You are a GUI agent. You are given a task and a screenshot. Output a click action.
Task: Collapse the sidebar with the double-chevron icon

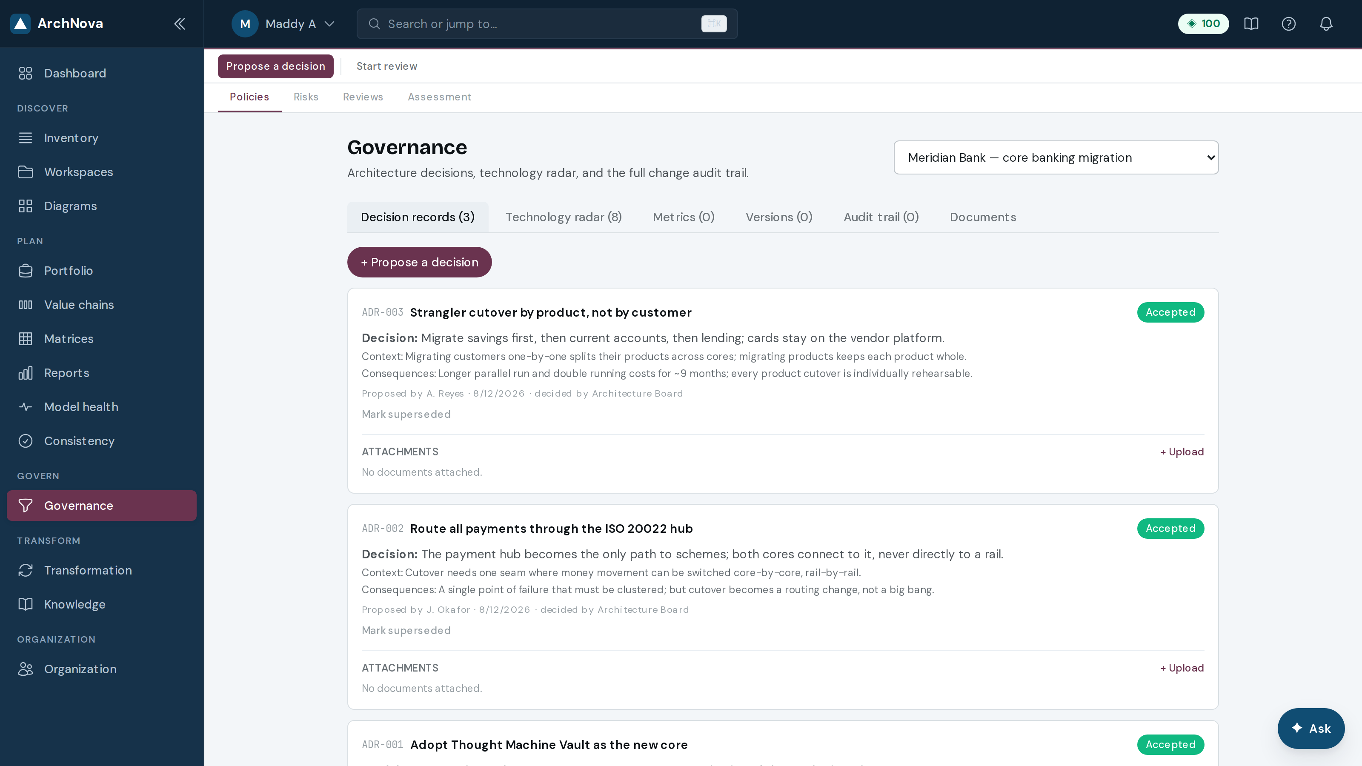[180, 24]
